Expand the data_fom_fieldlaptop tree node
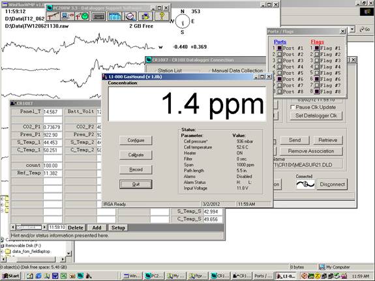This screenshot has width=375, height=281. [2, 252]
